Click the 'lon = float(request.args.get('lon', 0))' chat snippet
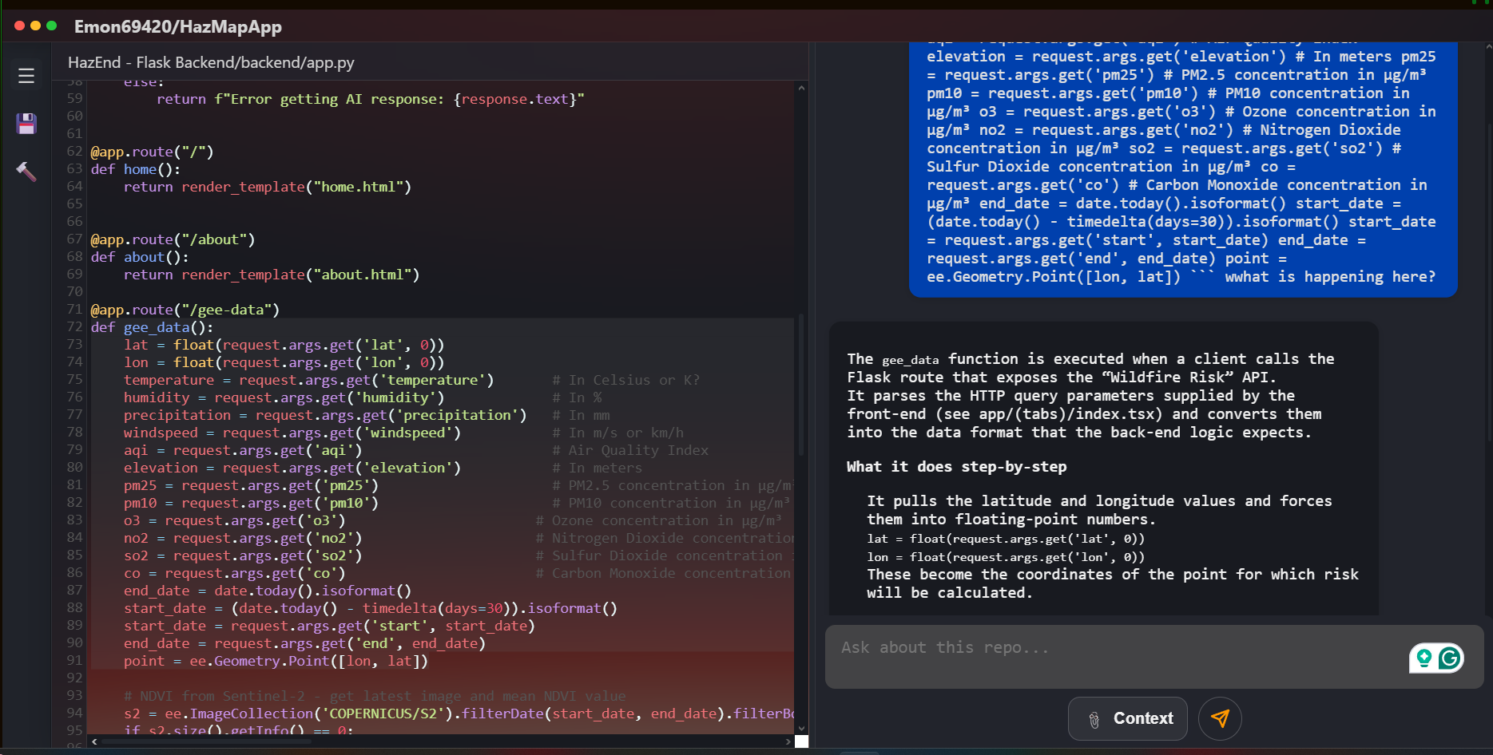 click(x=1006, y=557)
